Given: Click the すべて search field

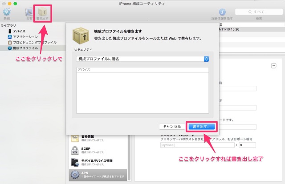Looking at the screenshot, I should (259, 12).
